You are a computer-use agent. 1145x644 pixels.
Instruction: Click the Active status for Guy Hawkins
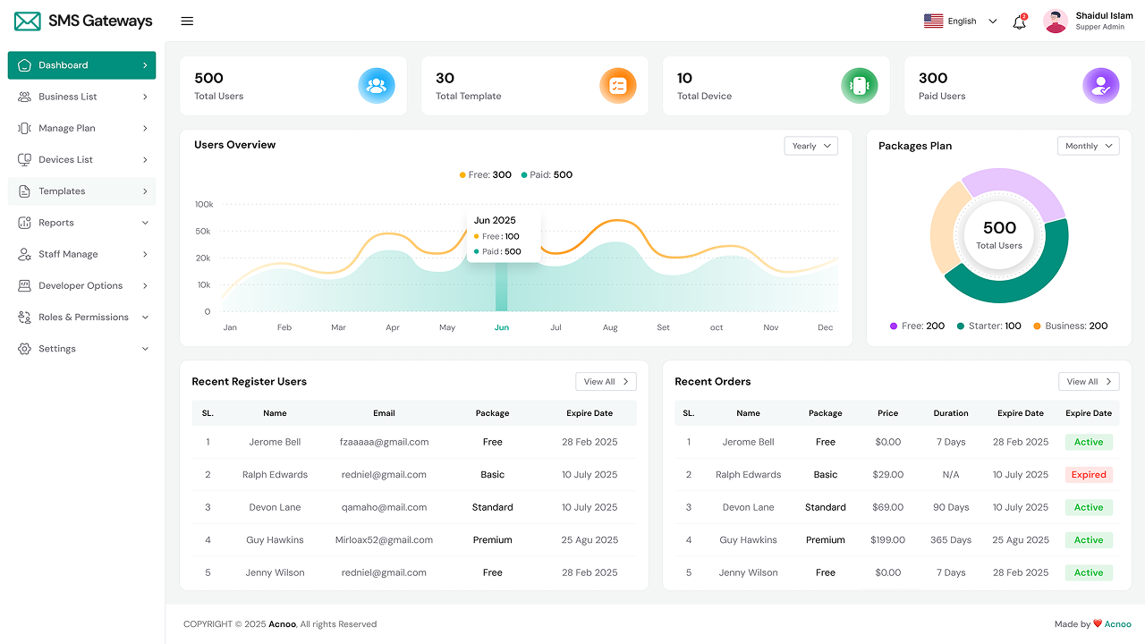1089,540
